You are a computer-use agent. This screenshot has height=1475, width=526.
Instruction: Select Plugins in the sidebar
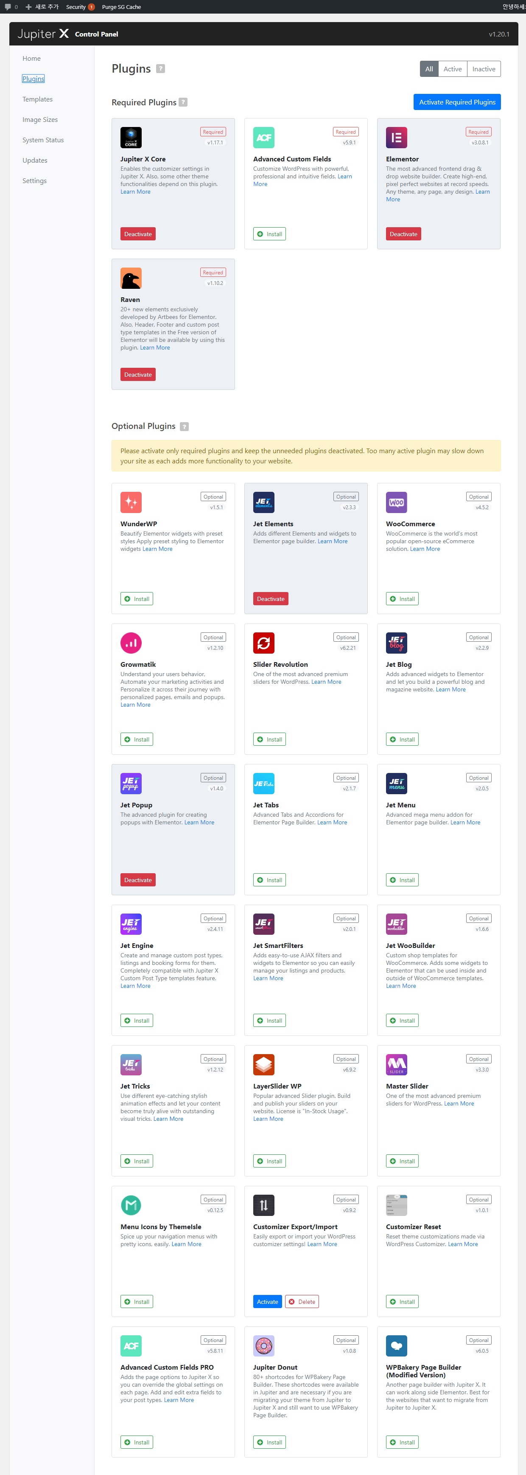(x=33, y=79)
